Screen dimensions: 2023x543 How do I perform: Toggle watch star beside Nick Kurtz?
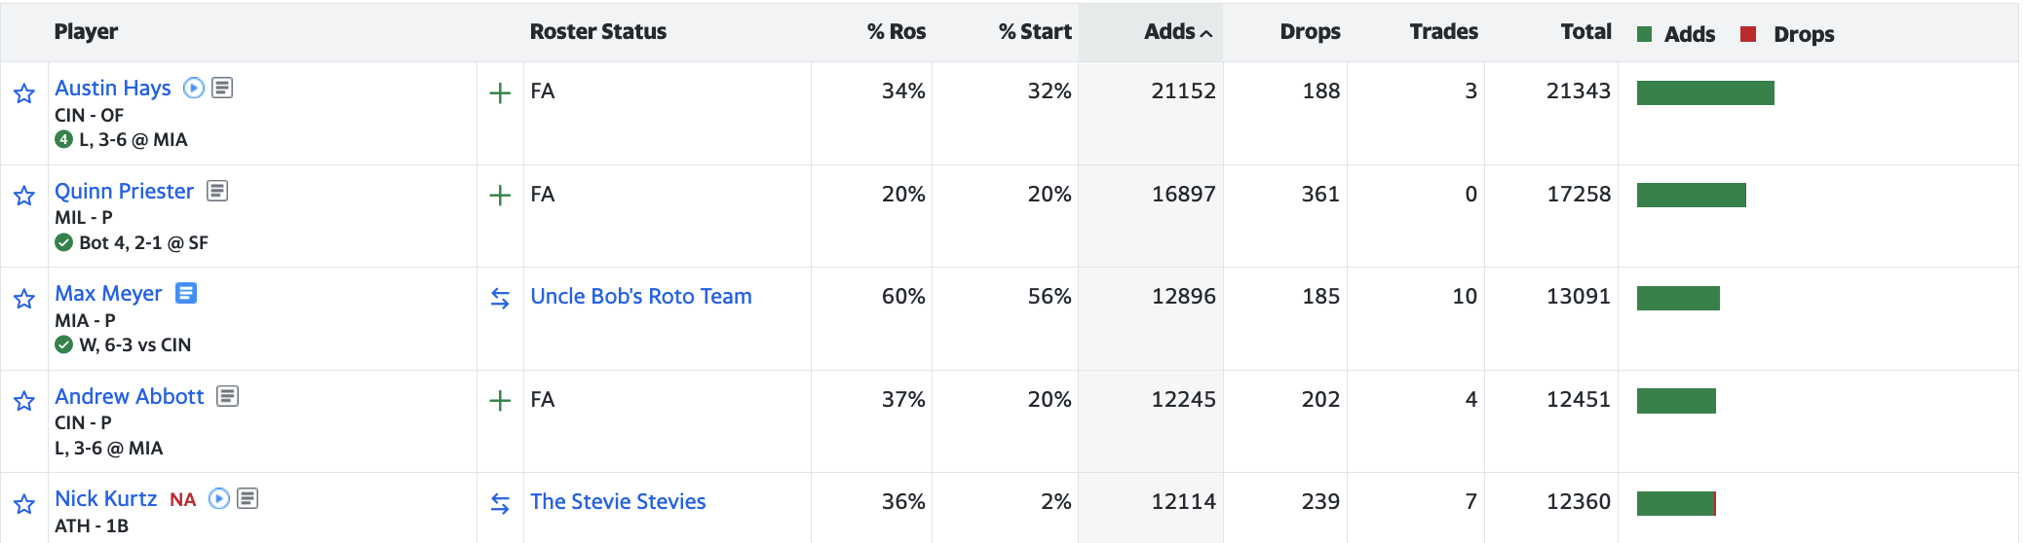coord(24,504)
